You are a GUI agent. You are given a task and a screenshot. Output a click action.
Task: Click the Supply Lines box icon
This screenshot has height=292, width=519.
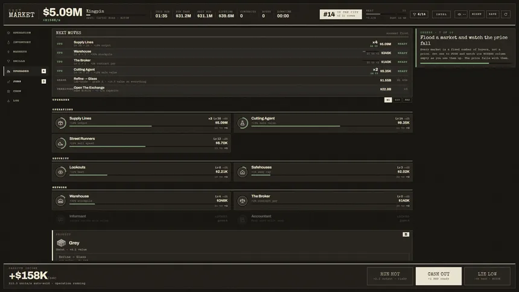pyautogui.click(x=60, y=123)
